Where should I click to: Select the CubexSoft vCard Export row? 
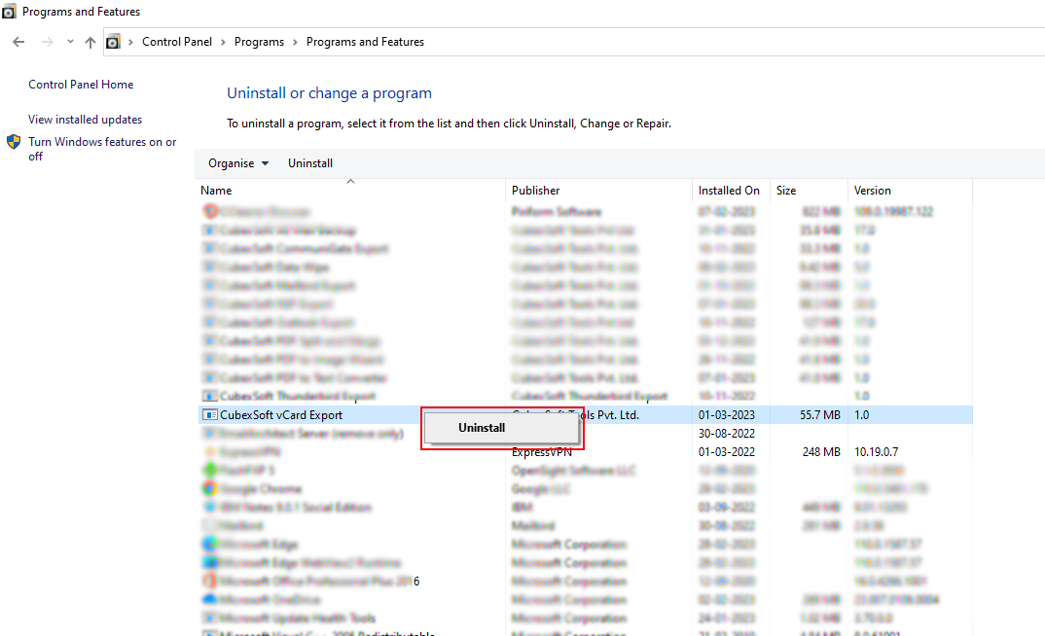click(x=586, y=415)
